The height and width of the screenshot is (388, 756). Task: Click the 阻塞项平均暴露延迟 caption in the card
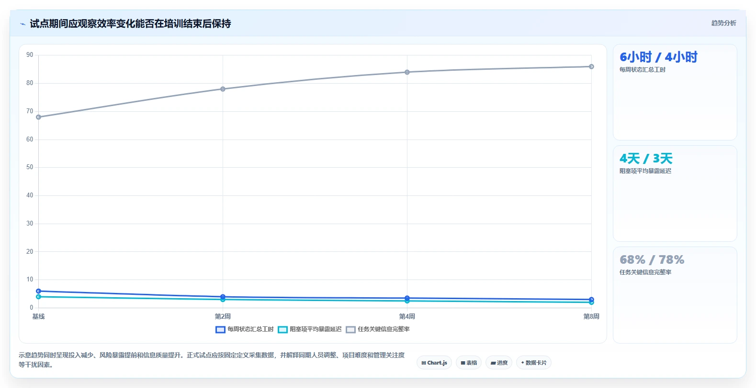(x=645, y=171)
